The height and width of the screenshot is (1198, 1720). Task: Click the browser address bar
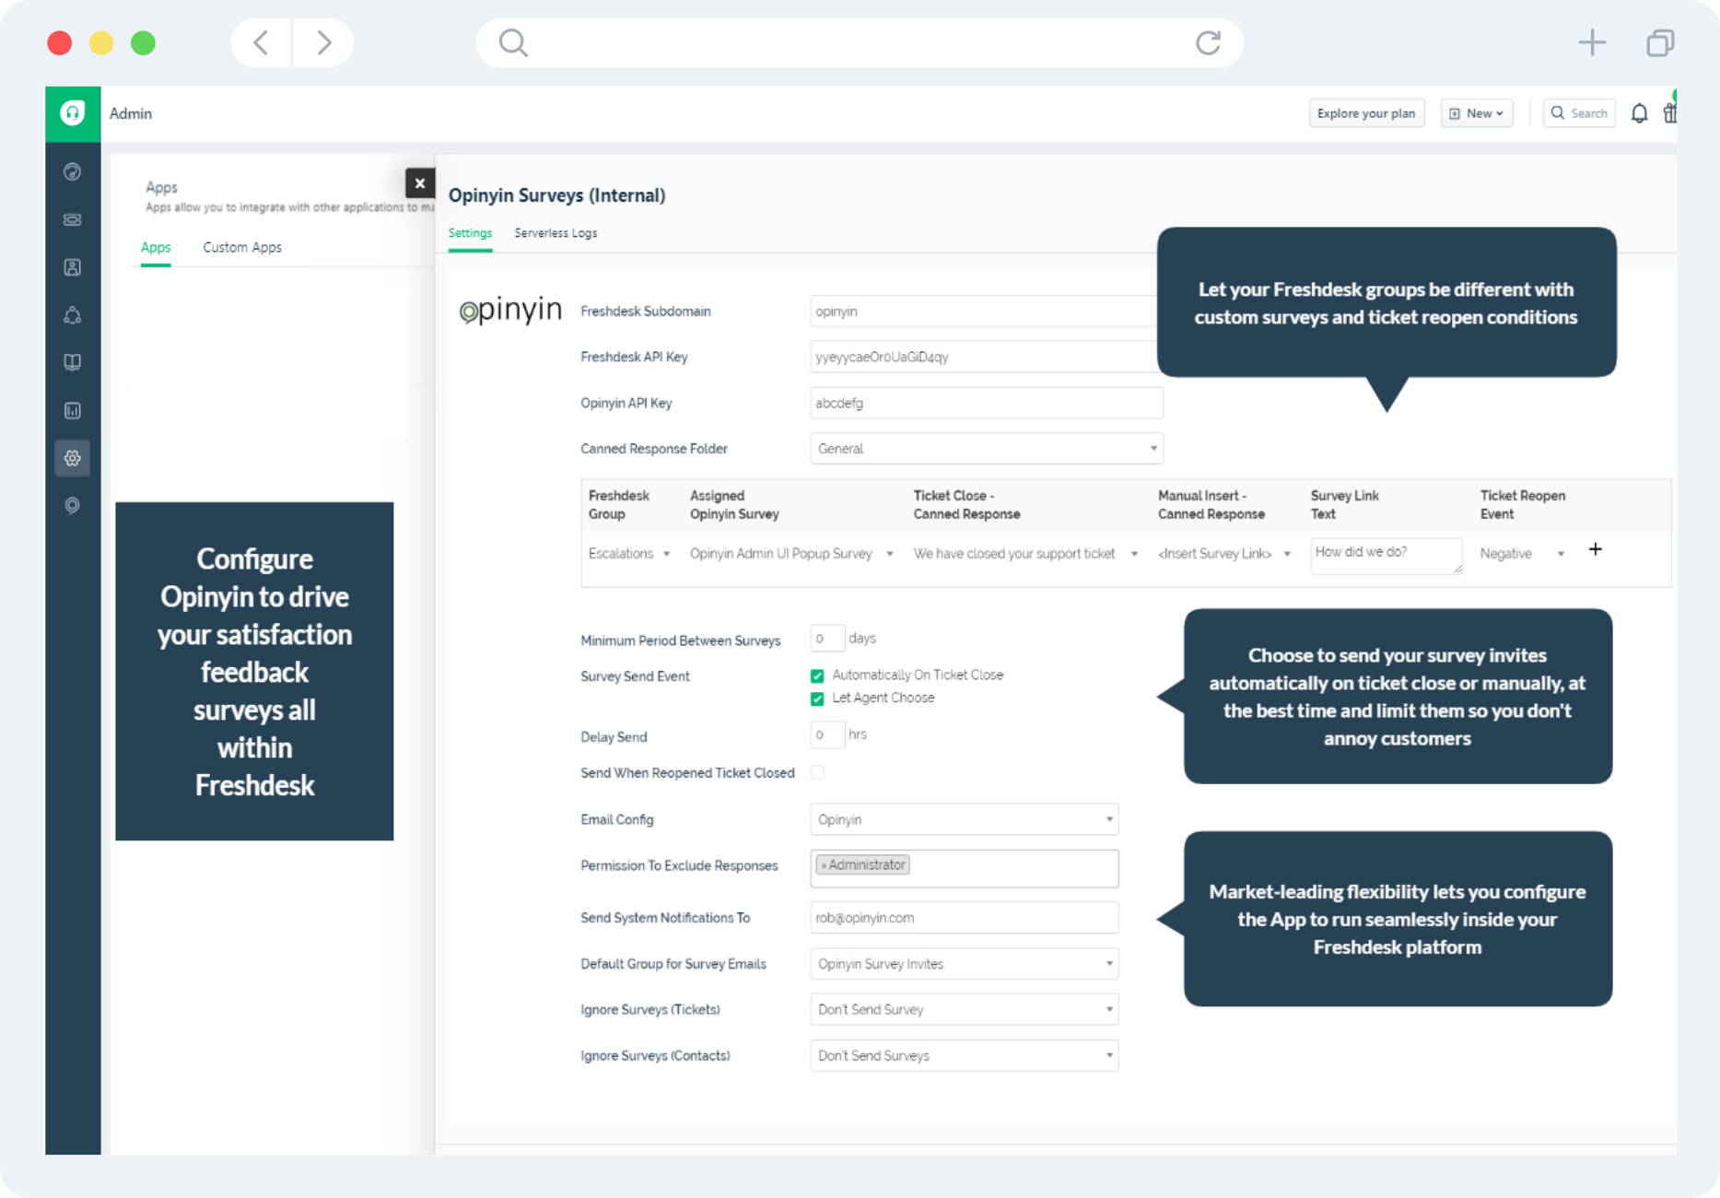pos(860,42)
